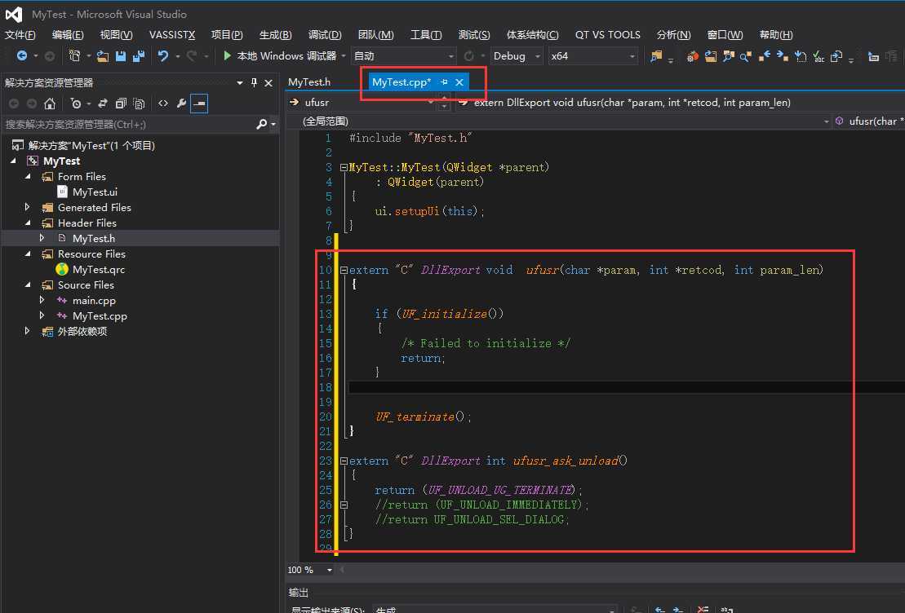Open the VASSISTX menu

(172, 34)
